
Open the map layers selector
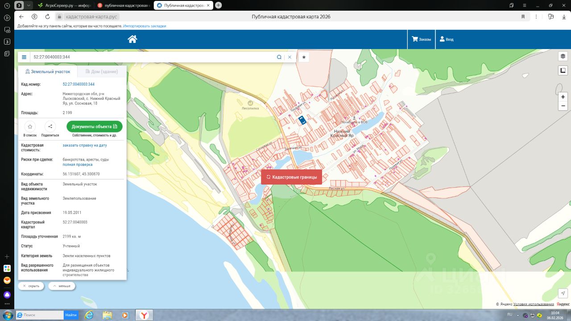[x=563, y=56]
